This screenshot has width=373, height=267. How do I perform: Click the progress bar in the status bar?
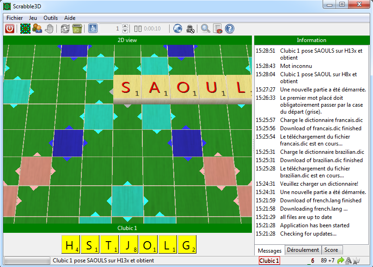27,261
